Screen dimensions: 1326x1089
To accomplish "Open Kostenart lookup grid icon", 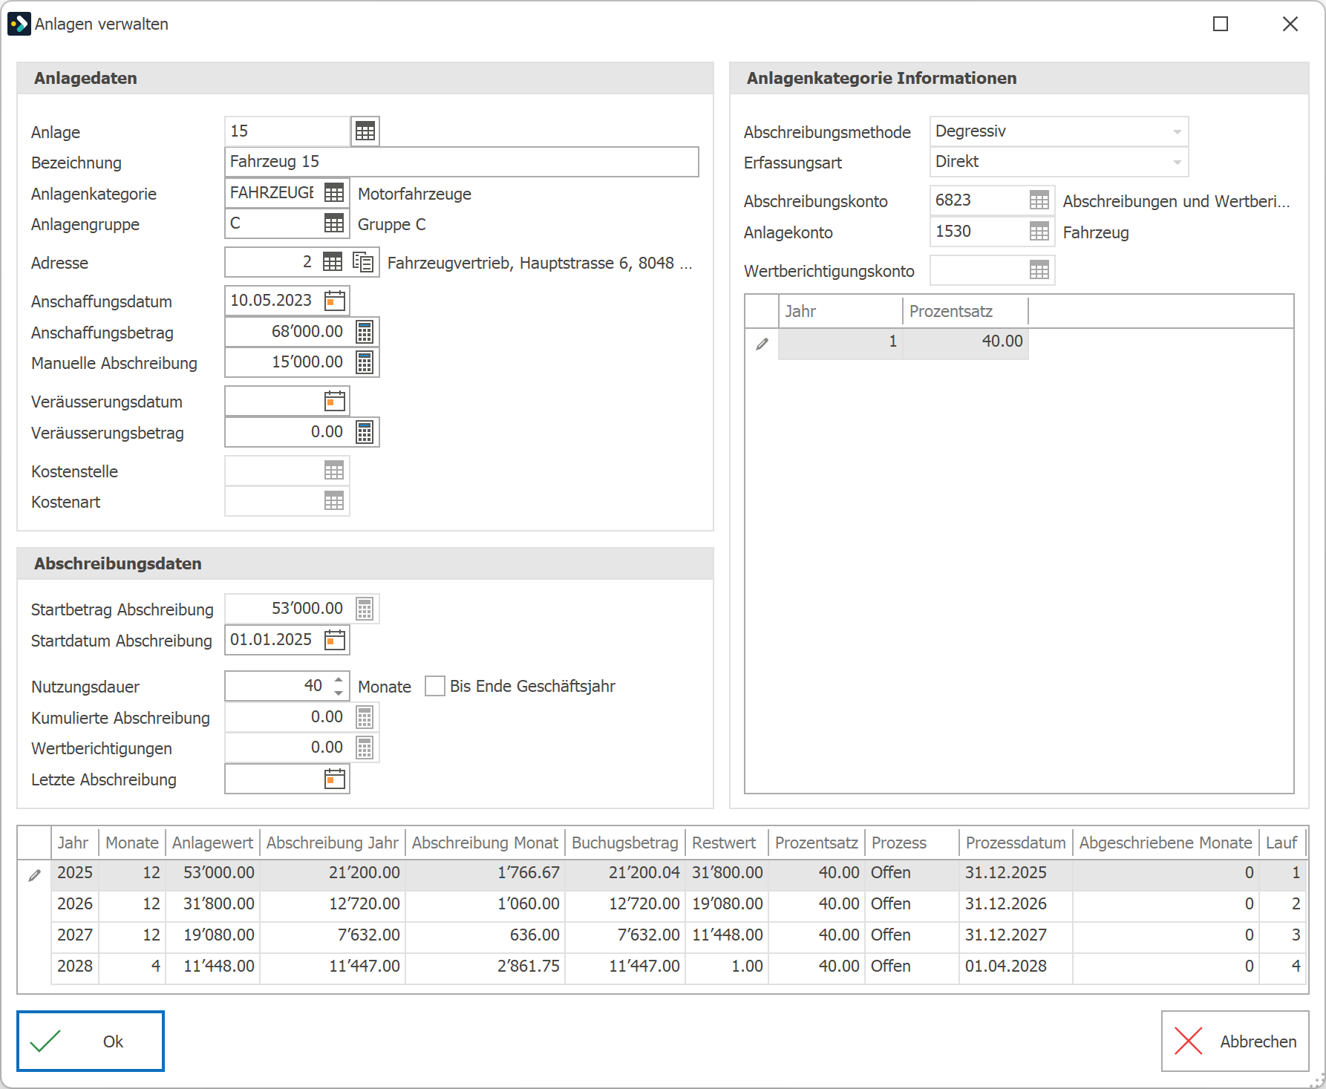I will coord(334,501).
